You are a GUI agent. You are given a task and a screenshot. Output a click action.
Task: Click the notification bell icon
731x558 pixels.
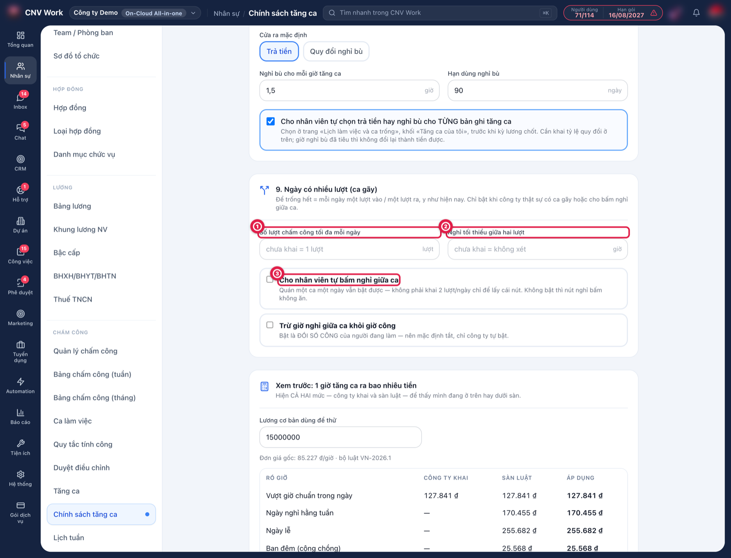point(696,13)
